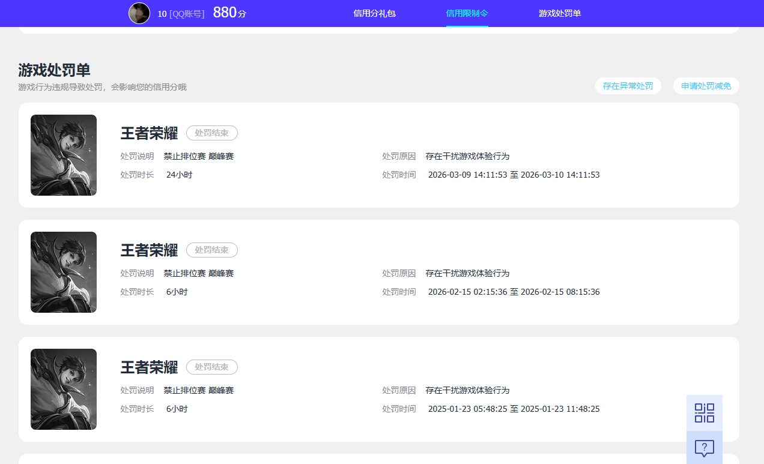Click the user avatar in header
The width and height of the screenshot is (764, 464).
tap(139, 13)
